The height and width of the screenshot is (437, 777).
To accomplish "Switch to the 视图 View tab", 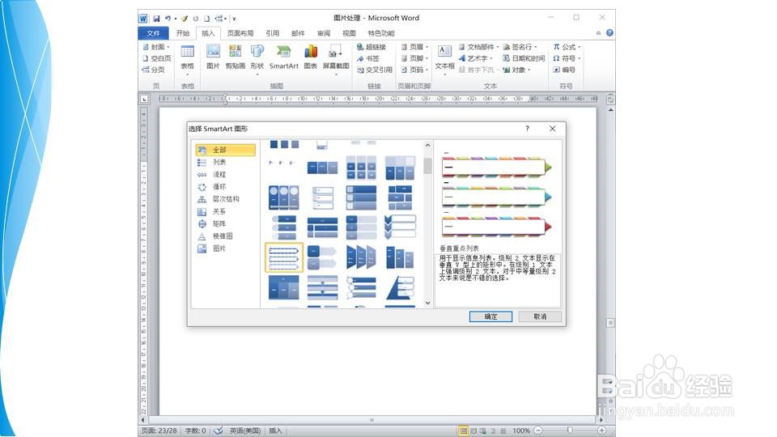I will point(349,33).
